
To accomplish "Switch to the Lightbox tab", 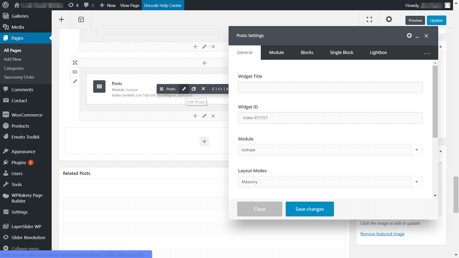I will coord(378,52).
